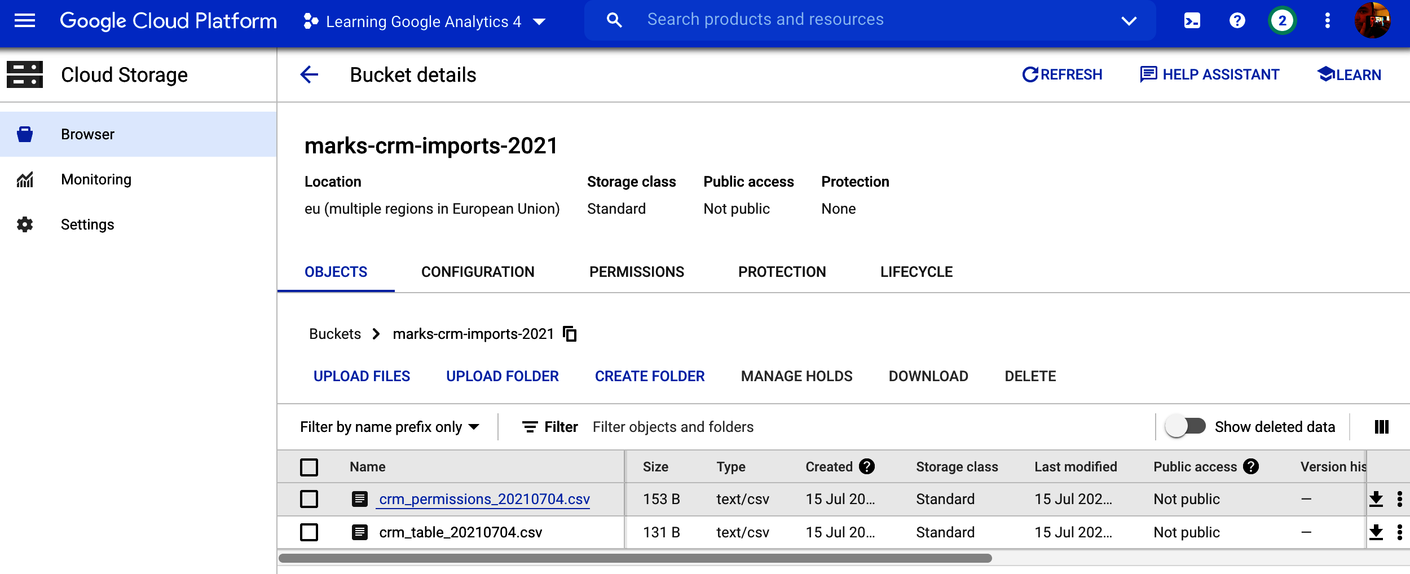Switch to the LIFECYCLE tab
The image size is (1410, 574).
coord(916,272)
